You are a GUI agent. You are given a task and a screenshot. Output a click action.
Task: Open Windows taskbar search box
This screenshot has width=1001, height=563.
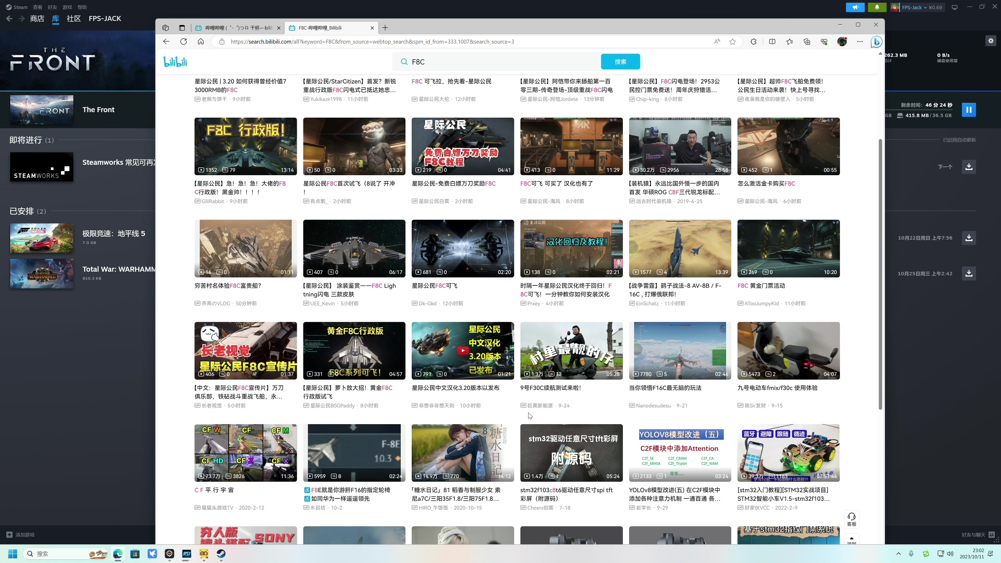click(66, 554)
